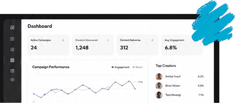The width and height of the screenshot is (235, 103).
Task: Click the Avg. Engagement value 6.8%
Action: 171,48
